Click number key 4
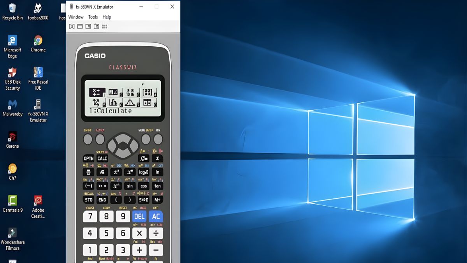This screenshot has width=467, height=263. click(90, 233)
